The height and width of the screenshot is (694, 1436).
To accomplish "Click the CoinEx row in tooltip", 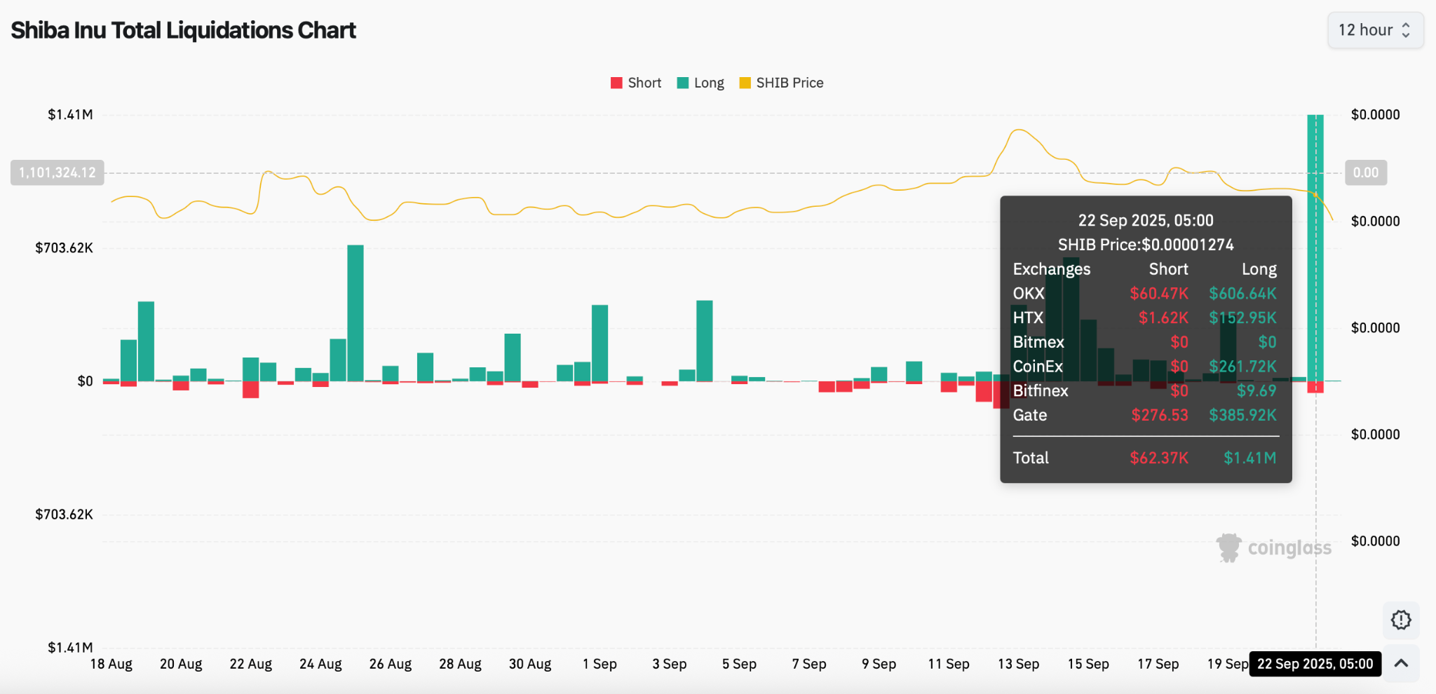I will click(x=1145, y=366).
